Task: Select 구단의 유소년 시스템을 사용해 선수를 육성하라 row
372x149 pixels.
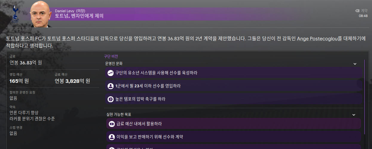Action: point(234,73)
